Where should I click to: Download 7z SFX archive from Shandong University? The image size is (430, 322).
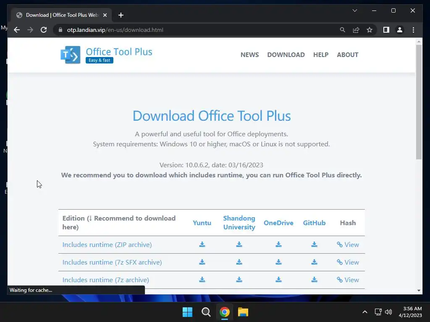[x=239, y=262]
